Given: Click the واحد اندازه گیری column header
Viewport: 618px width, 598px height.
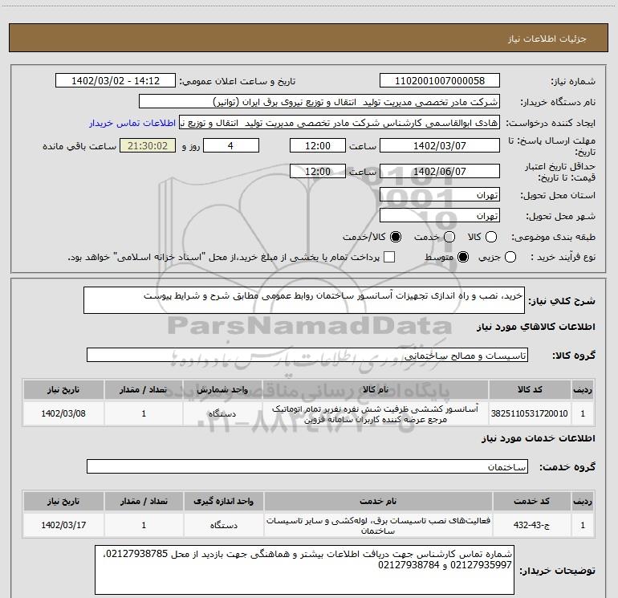Looking at the screenshot, I should (223, 501).
